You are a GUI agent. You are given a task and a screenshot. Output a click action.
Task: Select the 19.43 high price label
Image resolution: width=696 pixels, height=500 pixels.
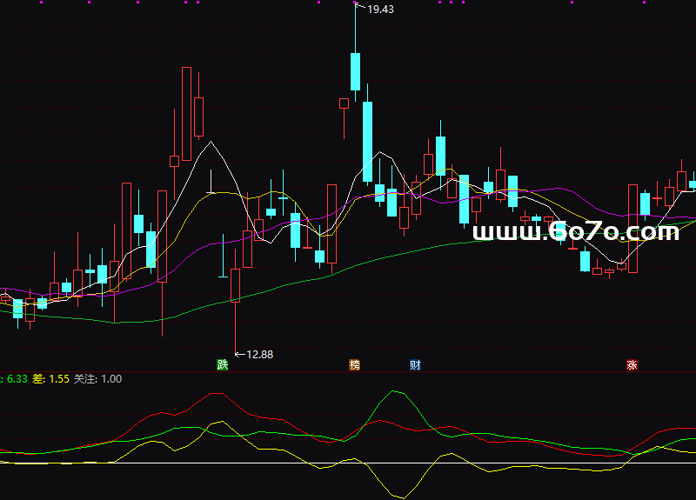coord(380,10)
